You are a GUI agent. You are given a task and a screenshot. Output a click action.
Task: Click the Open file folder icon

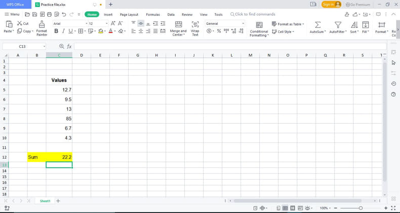click(27, 14)
